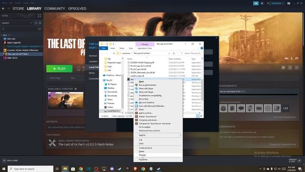
Task: Open Explorer help icon
Action: [202, 48]
